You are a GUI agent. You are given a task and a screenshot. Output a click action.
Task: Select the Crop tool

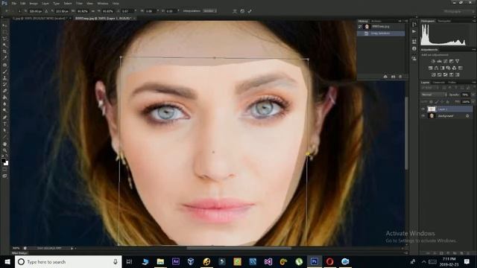pyautogui.click(x=4, y=51)
